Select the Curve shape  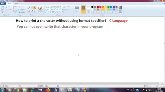(x=48, y=7)
